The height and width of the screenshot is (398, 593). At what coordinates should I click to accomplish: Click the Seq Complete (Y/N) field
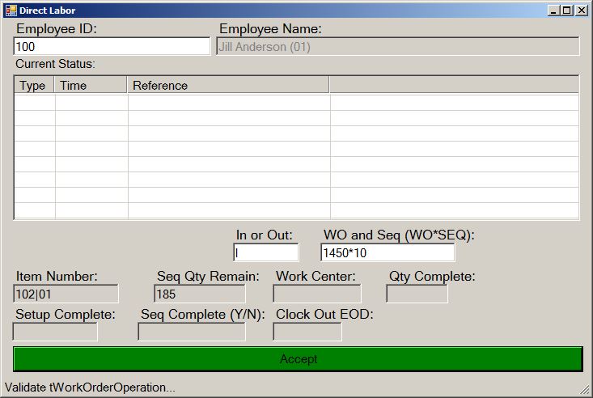191,332
